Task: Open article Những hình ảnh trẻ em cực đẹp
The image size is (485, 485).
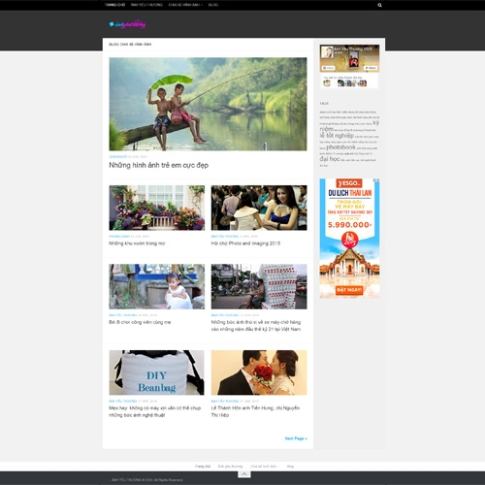Action: coord(158,165)
